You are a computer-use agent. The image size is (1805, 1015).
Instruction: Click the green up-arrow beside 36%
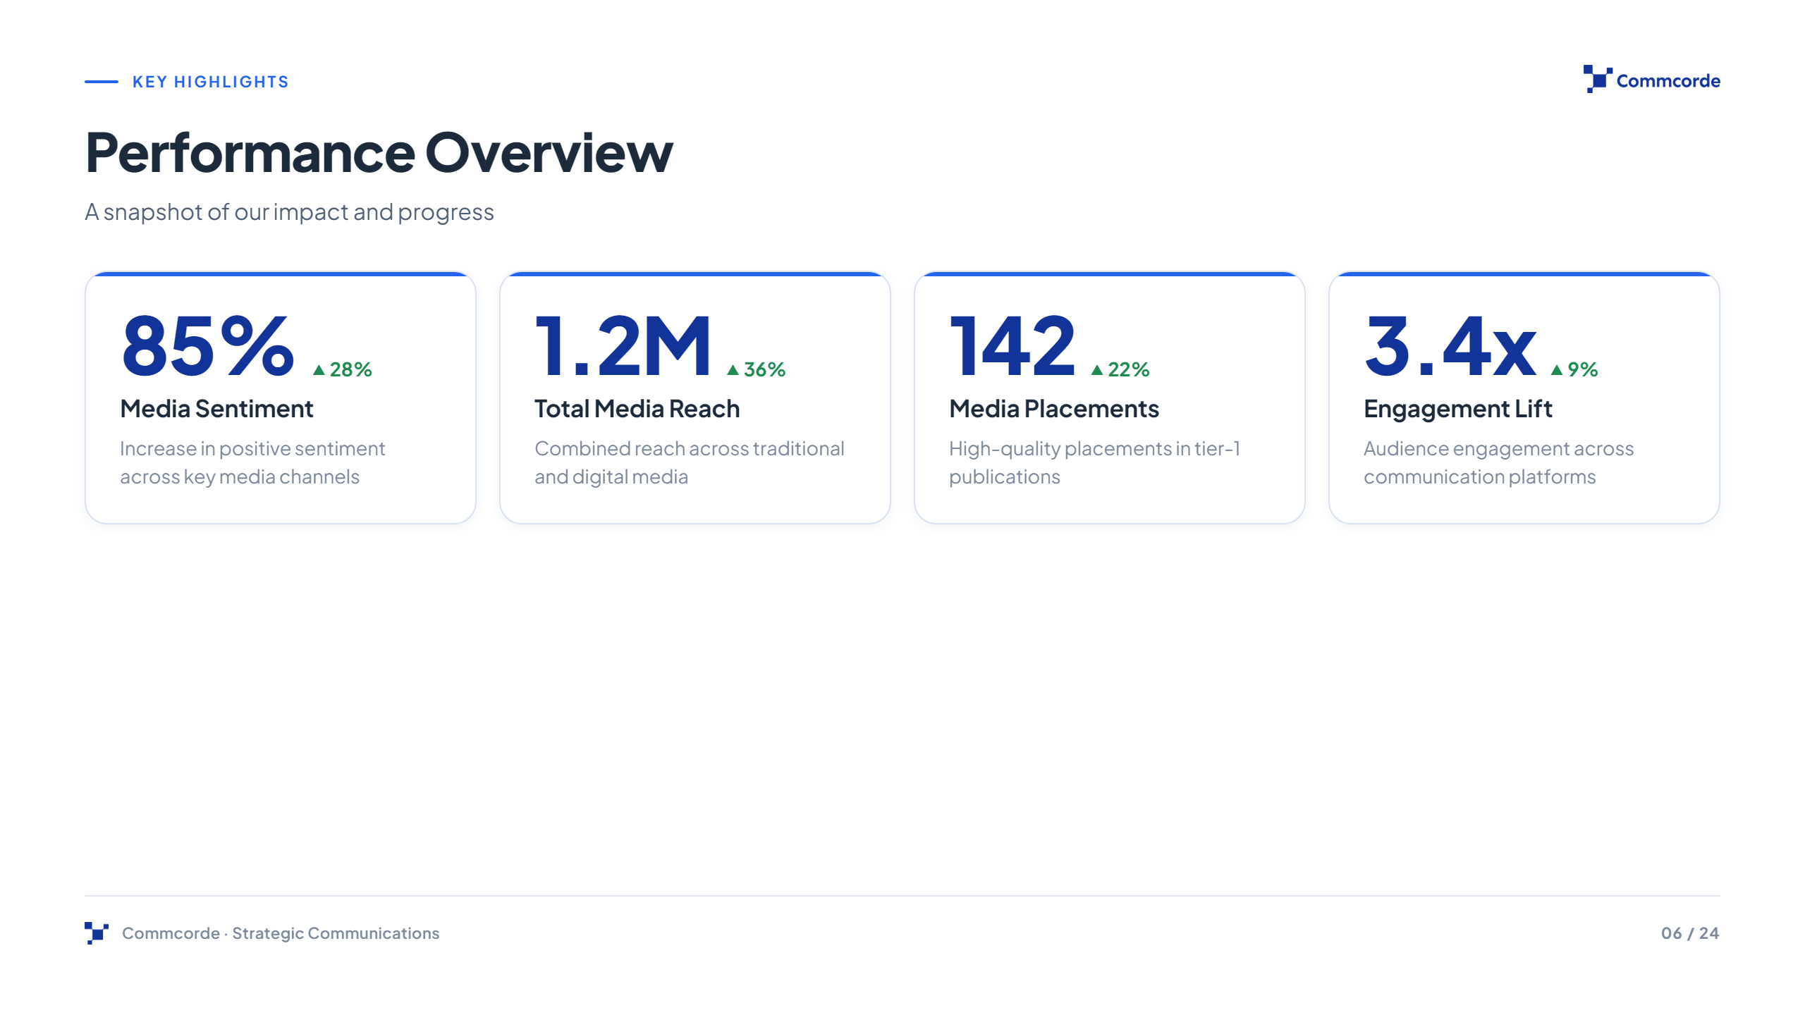tap(733, 369)
